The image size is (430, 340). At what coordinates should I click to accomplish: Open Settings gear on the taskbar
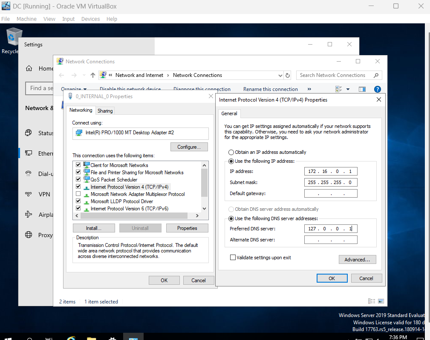pos(112,339)
